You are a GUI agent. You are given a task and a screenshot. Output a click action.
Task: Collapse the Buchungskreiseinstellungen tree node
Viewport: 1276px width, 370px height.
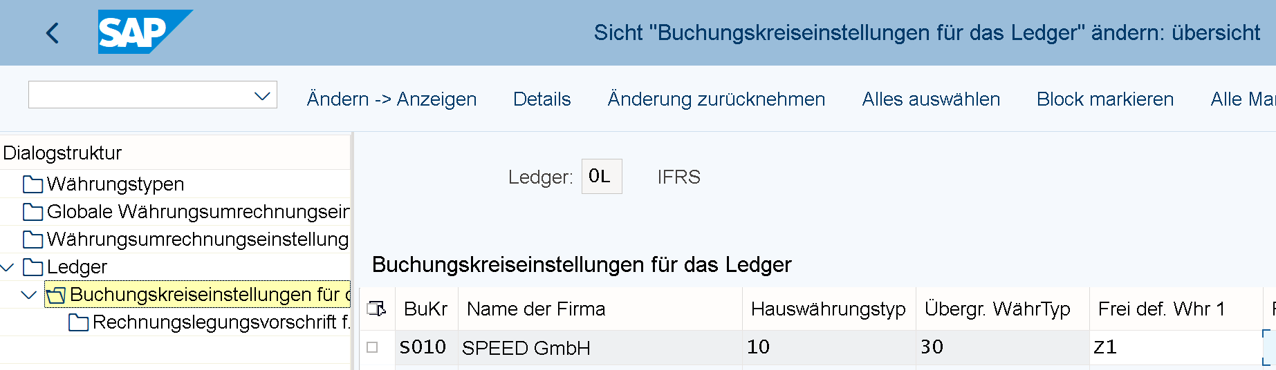[29, 295]
